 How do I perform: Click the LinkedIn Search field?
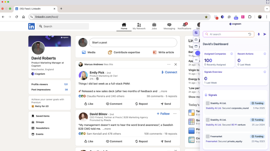coord(63,26)
